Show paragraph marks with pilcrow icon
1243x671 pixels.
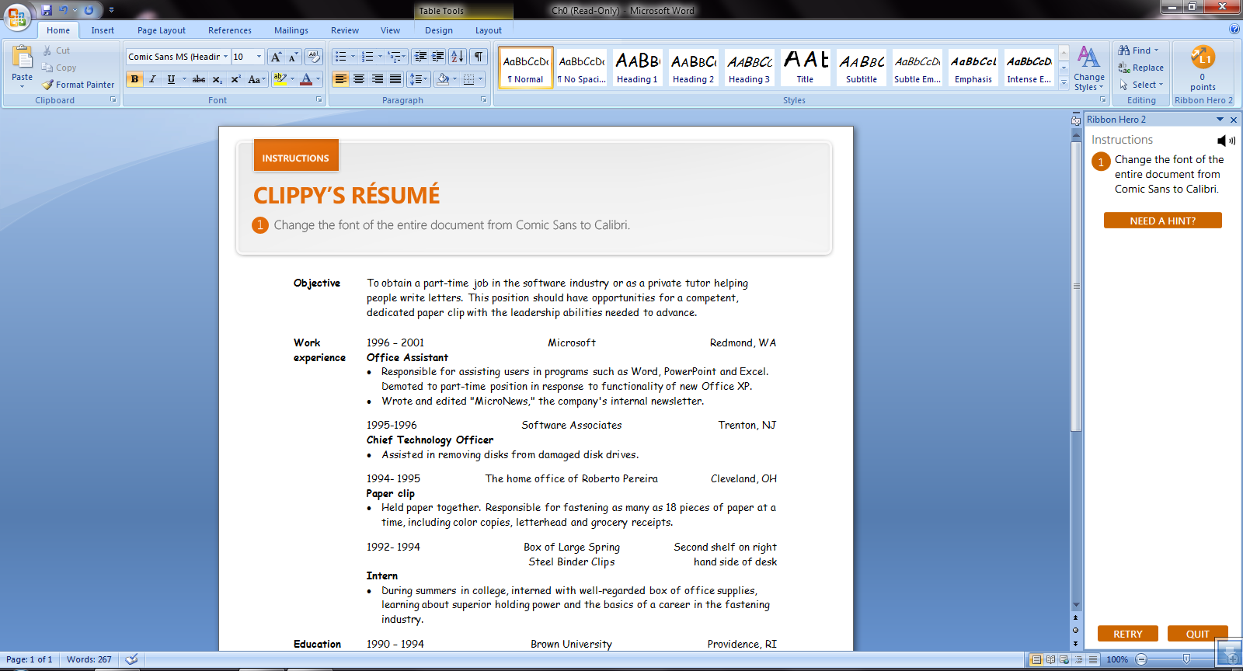(x=479, y=57)
